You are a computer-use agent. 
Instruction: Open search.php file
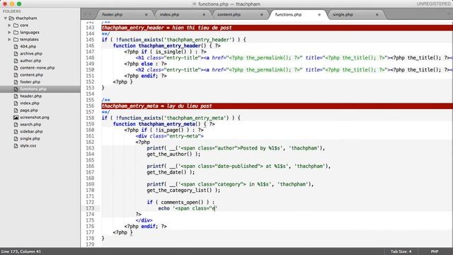click(30, 125)
